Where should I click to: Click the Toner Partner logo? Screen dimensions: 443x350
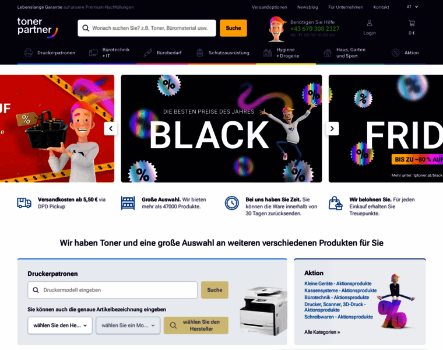pos(37,27)
